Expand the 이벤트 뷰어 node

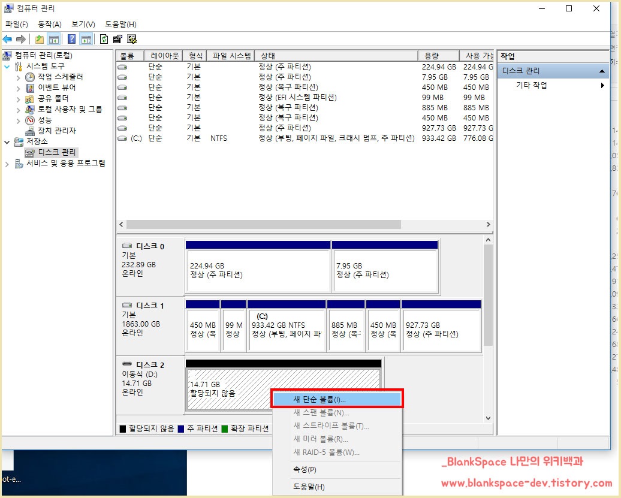[18, 88]
